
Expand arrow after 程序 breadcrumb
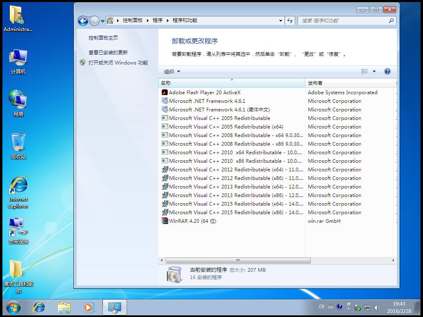point(167,20)
